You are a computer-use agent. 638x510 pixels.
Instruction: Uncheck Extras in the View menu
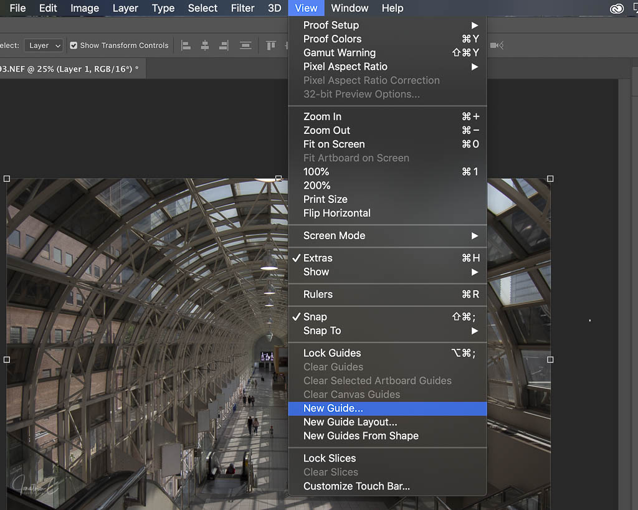coord(318,258)
